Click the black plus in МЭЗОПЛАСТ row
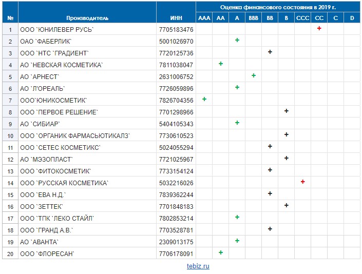 [x=287, y=158]
